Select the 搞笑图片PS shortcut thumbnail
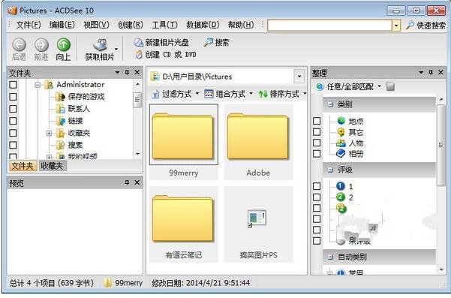This screenshot has width=451, height=298. click(258, 224)
